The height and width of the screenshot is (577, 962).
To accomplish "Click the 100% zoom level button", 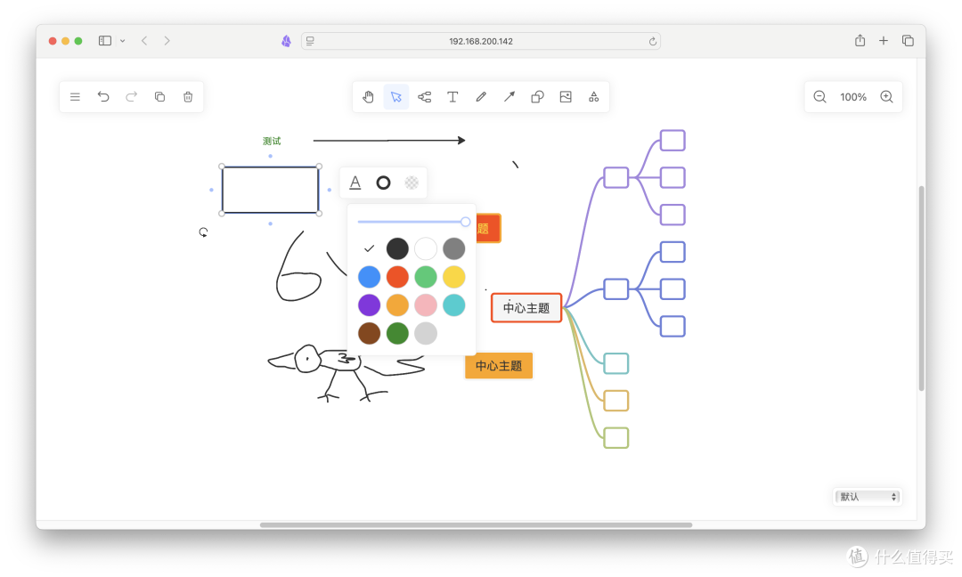I will click(852, 96).
